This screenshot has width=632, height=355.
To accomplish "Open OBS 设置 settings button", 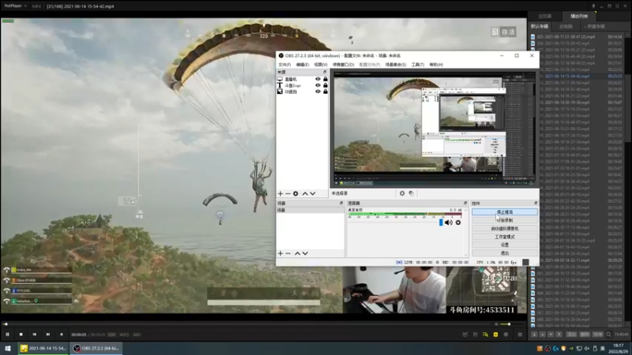I will click(x=505, y=245).
